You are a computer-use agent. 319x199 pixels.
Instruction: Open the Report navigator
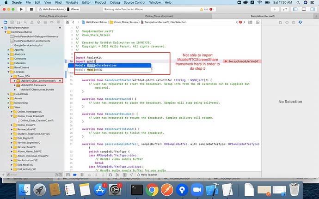[x=58, y=22]
